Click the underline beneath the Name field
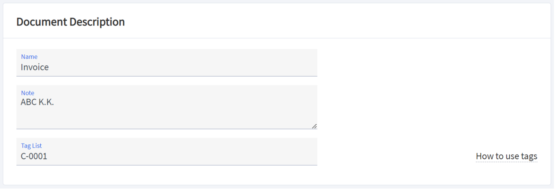 pyautogui.click(x=167, y=76)
